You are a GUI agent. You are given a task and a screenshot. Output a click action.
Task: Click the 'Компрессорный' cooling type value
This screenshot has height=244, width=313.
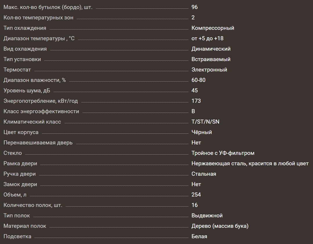213,28
